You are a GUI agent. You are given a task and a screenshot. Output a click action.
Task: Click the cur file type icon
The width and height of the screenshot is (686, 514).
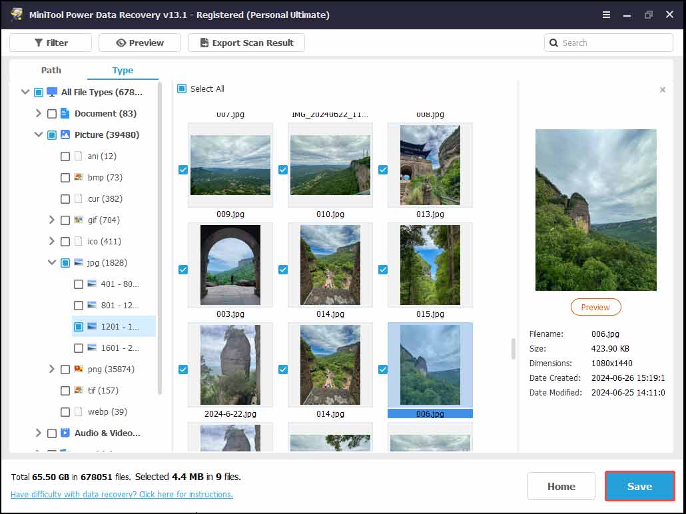click(x=79, y=198)
